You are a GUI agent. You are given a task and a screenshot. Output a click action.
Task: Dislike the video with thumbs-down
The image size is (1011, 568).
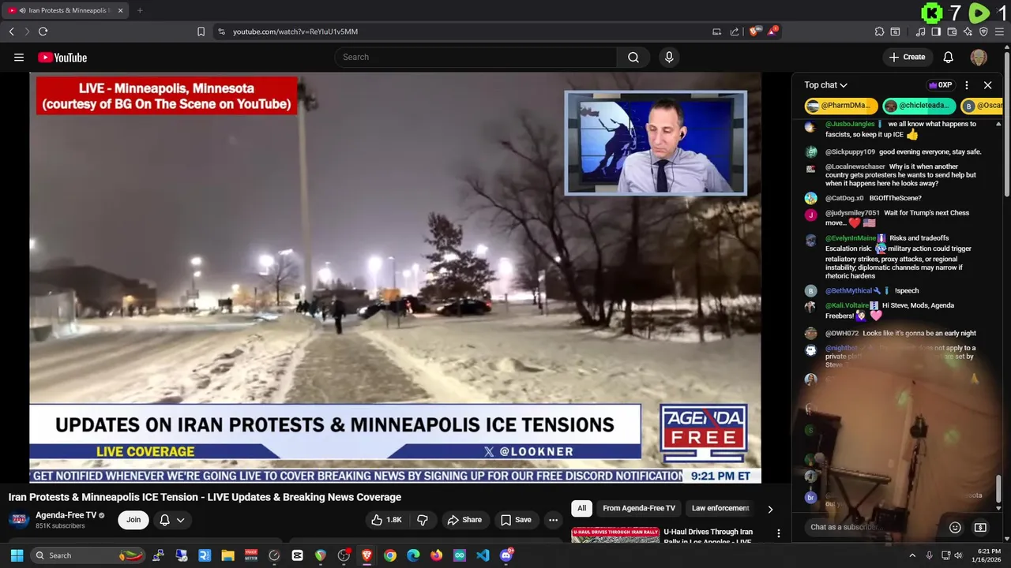423,520
